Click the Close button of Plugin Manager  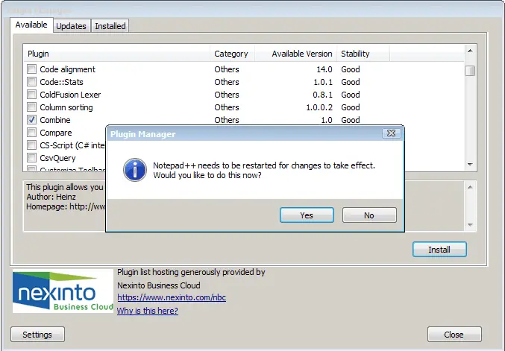tap(454, 335)
